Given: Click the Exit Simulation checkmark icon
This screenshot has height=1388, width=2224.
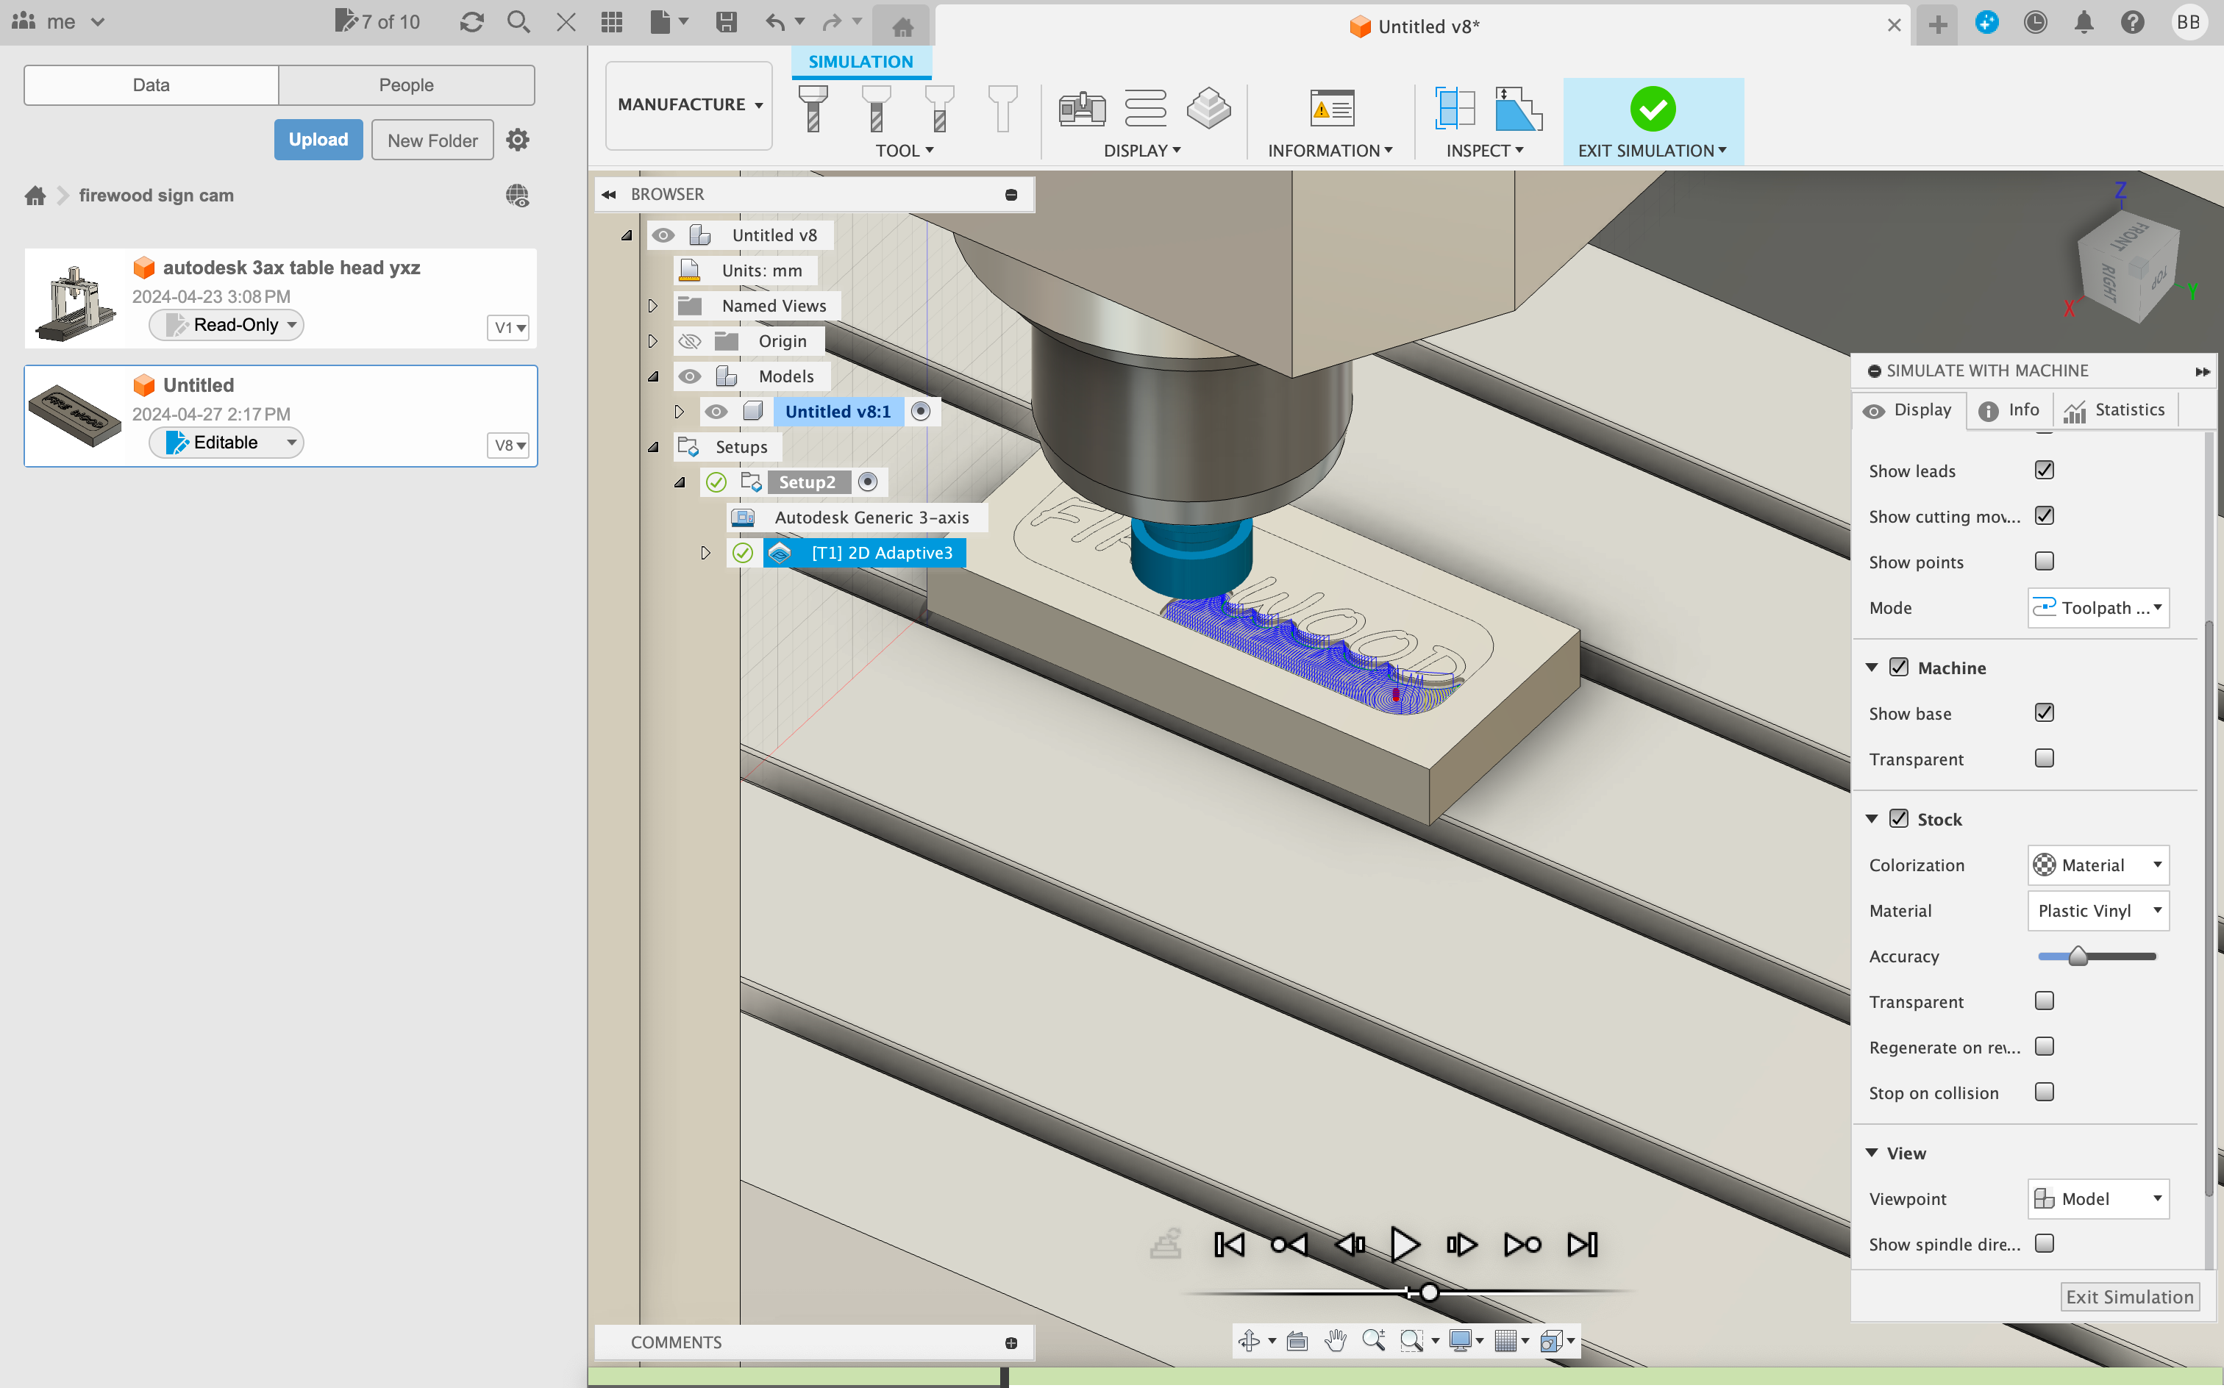Looking at the screenshot, I should coord(1653,107).
